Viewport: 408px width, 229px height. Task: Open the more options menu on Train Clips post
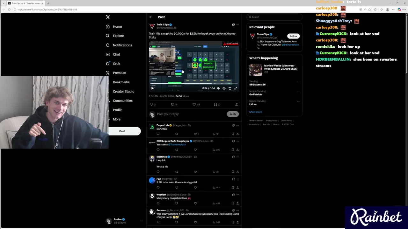pos(237,25)
